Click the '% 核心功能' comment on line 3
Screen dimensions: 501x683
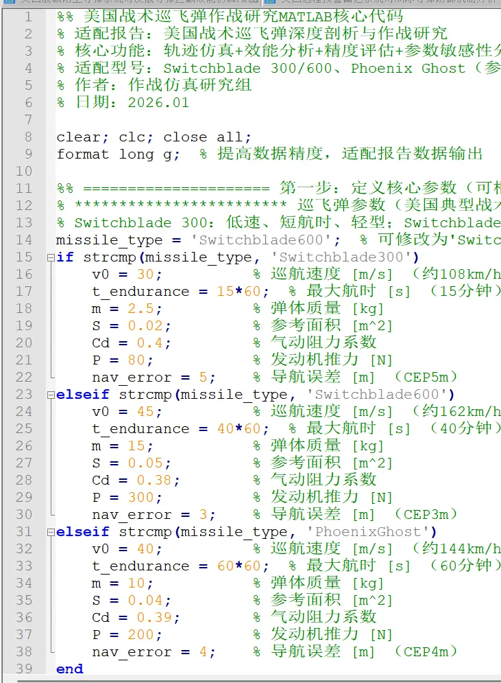tap(279, 51)
